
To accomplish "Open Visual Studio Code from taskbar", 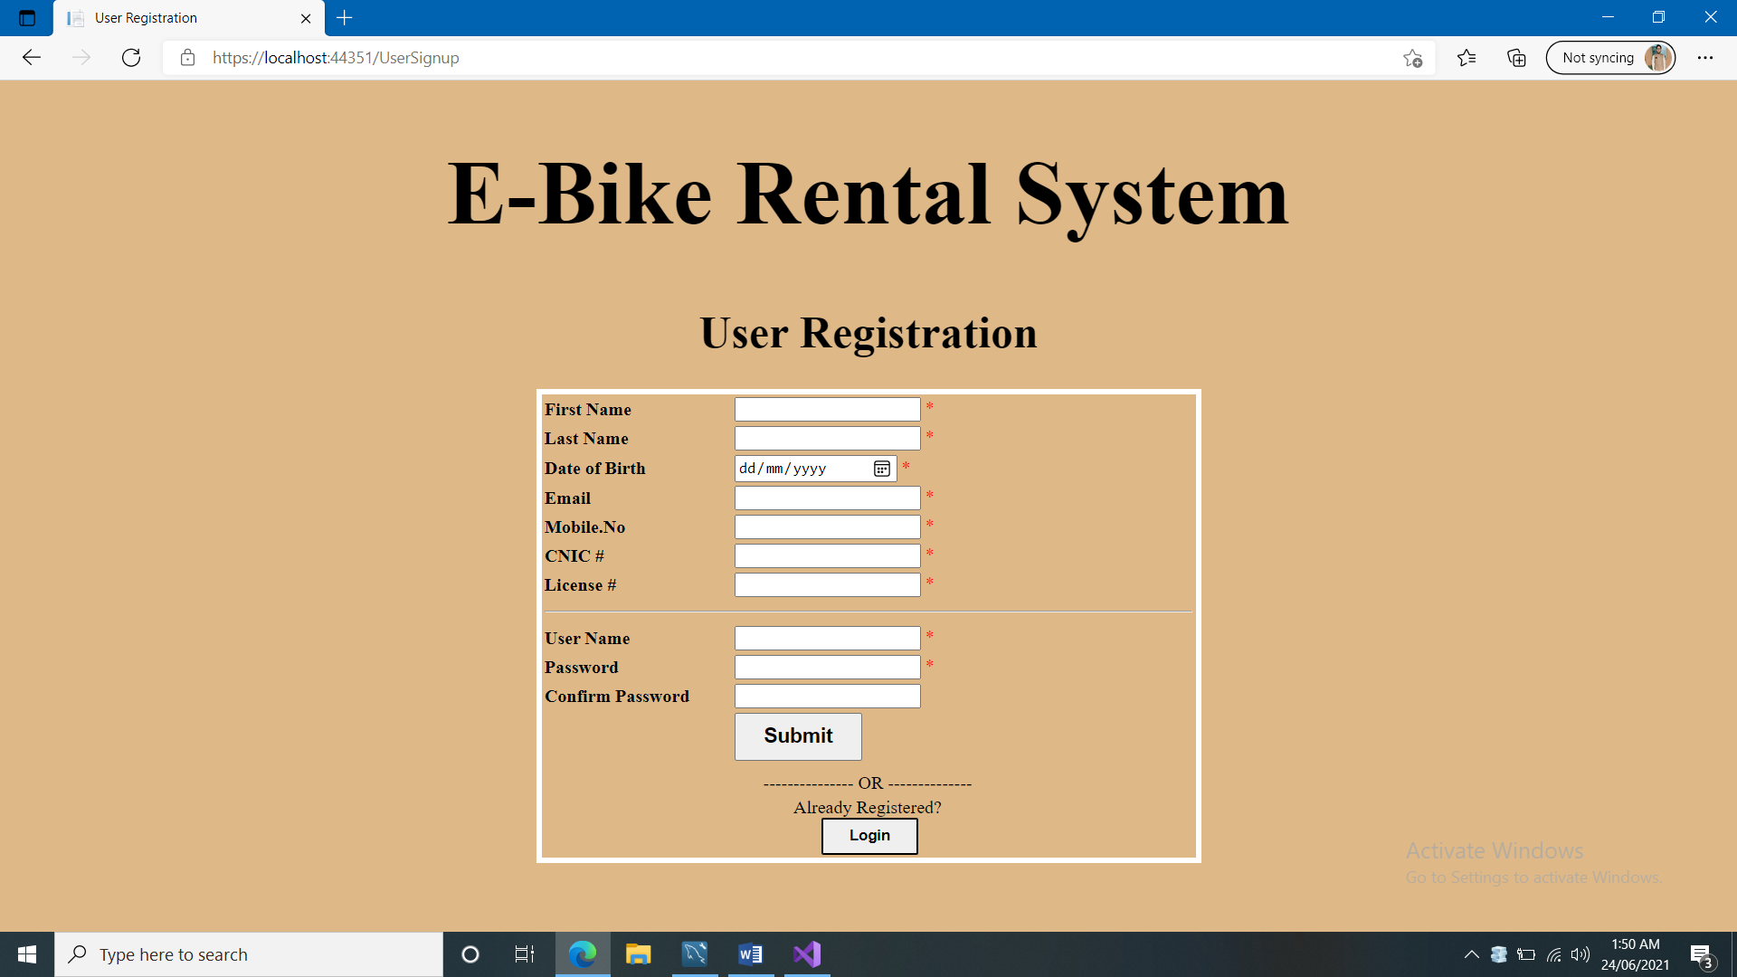I will [806, 953].
